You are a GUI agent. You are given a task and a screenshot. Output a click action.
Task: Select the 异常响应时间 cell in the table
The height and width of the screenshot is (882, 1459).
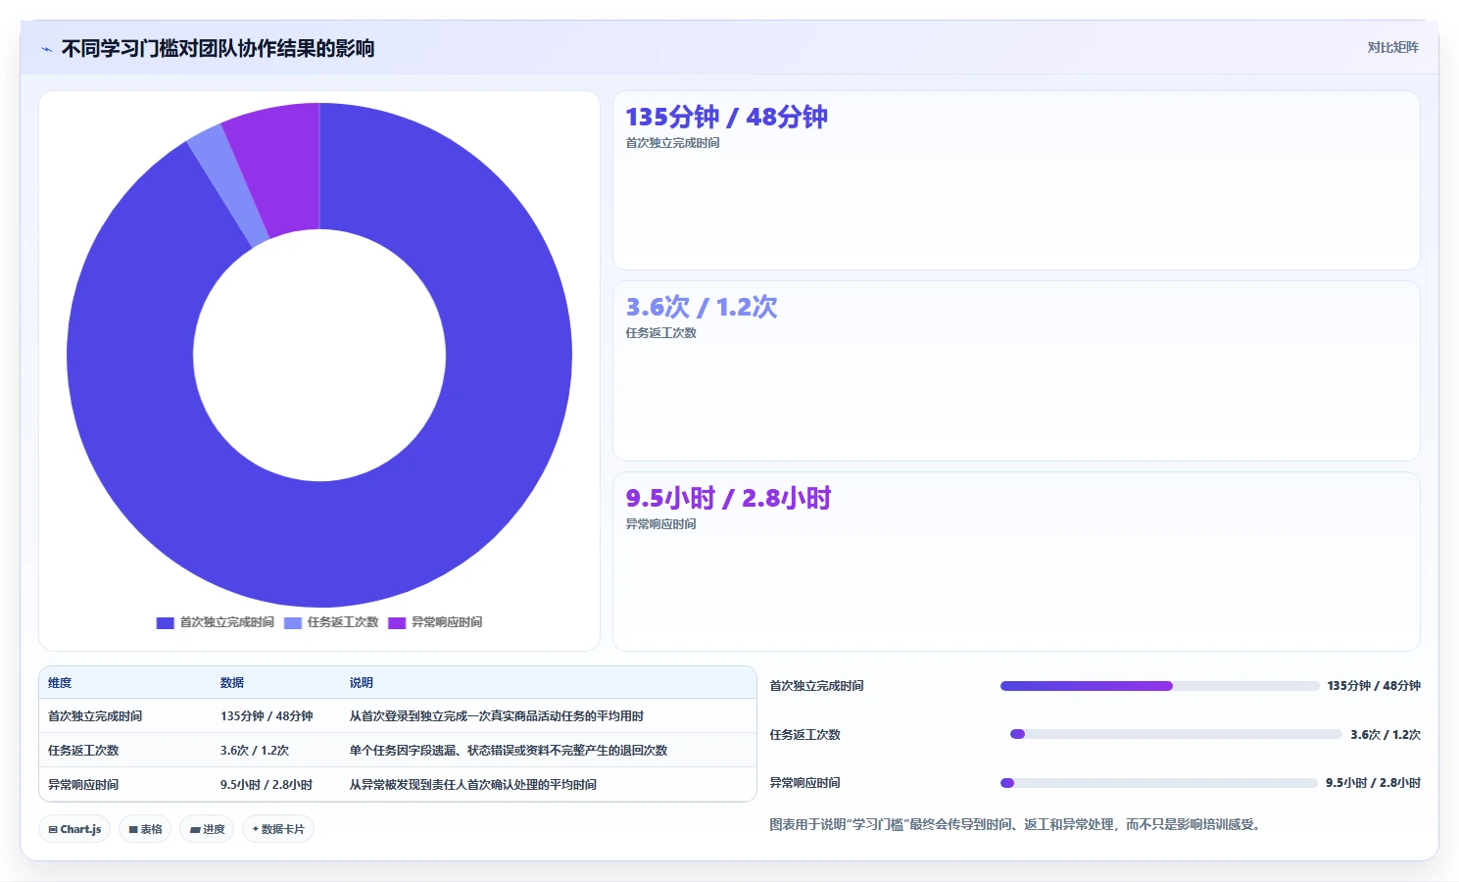pos(83,785)
